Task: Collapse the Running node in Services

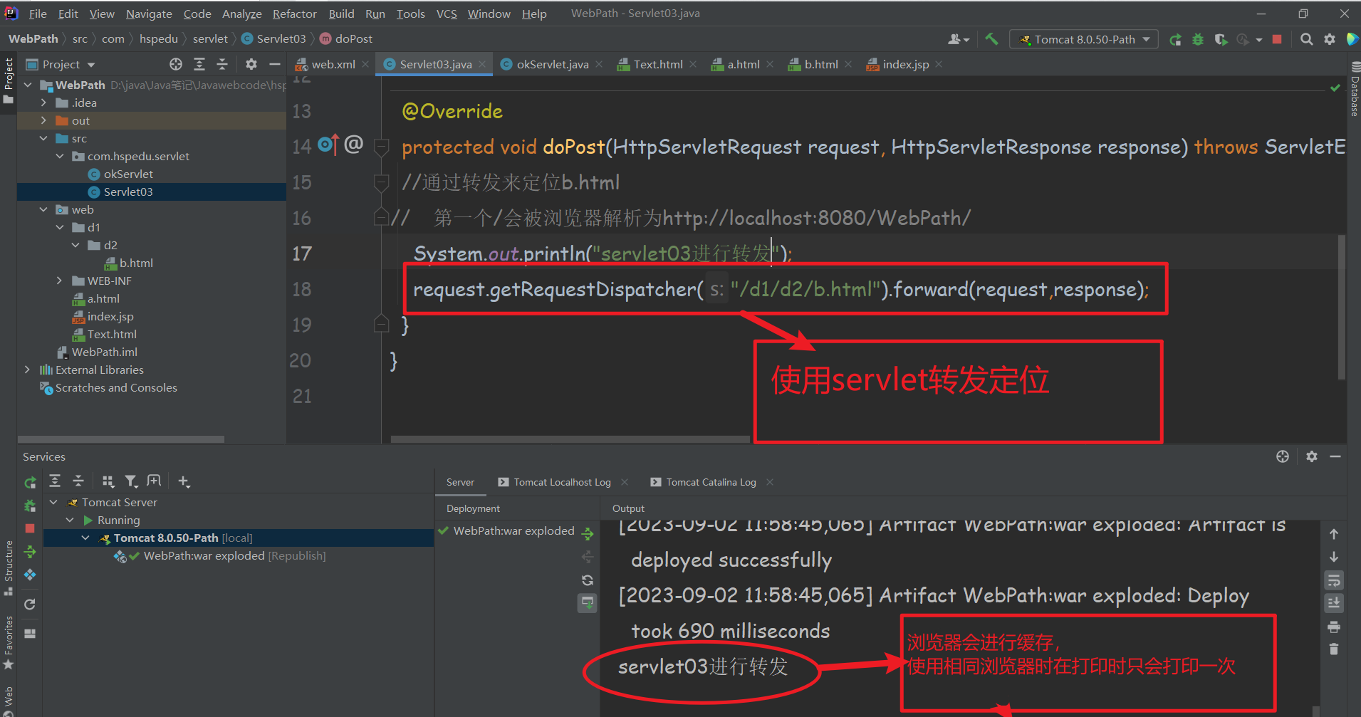Action: (70, 520)
